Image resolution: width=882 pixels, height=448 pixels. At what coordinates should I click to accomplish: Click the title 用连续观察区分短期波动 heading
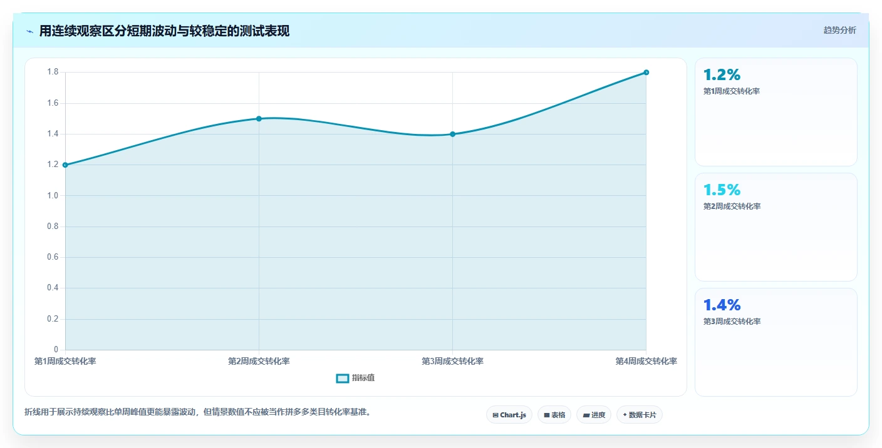tap(164, 31)
